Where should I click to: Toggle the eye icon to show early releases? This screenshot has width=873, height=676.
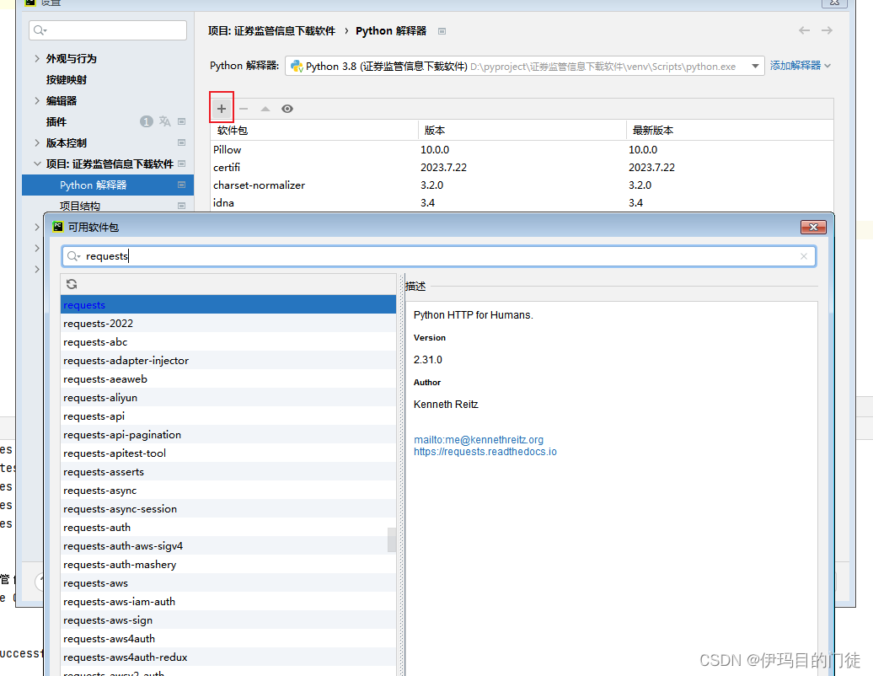(287, 108)
